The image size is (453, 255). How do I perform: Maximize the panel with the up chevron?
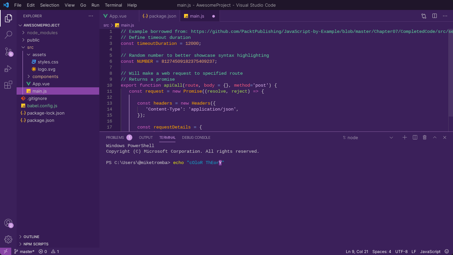(435, 137)
